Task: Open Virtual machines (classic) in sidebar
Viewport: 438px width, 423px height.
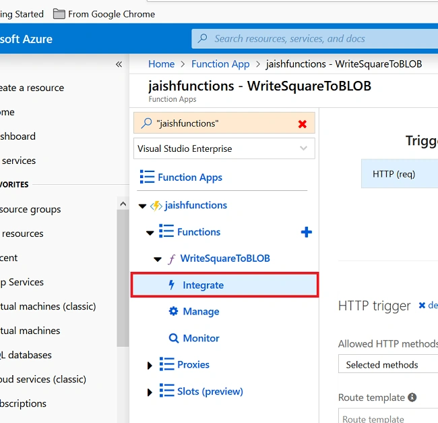Action: 48,306
